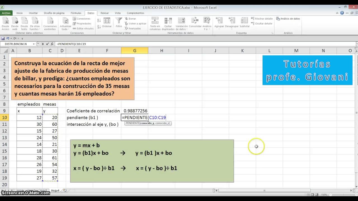Expand the formula bar chevron
Viewport: 358px width, 201px height.
pyautogui.click(x=357, y=44)
